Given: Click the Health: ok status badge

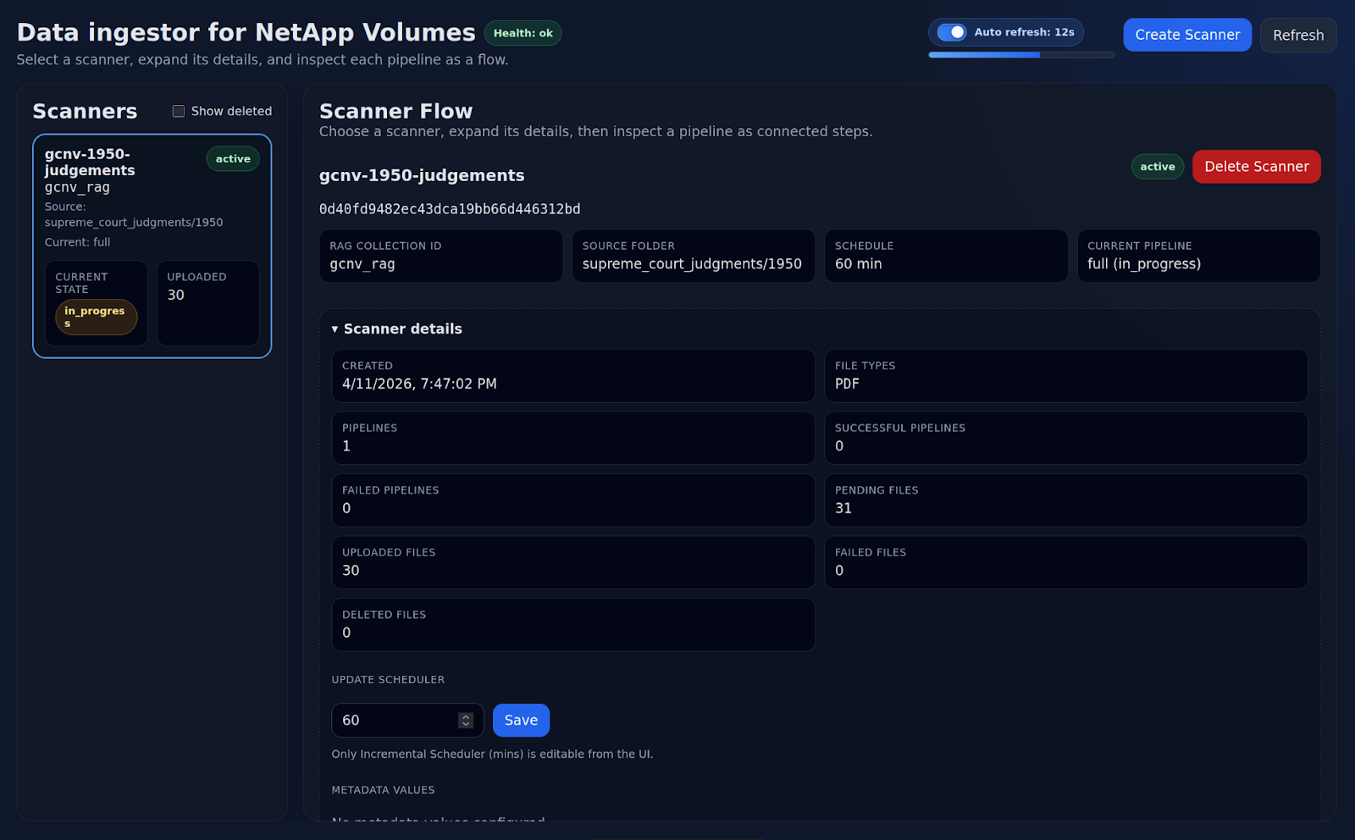Looking at the screenshot, I should (x=523, y=33).
